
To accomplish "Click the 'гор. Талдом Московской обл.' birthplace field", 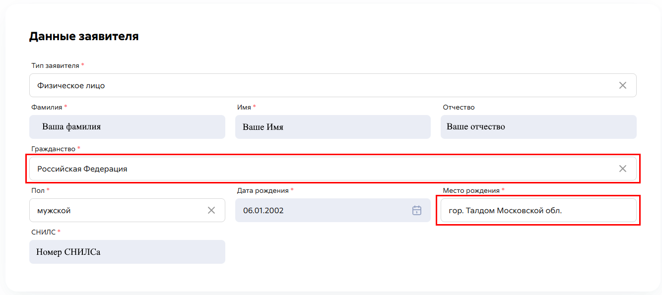I will click(538, 210).
